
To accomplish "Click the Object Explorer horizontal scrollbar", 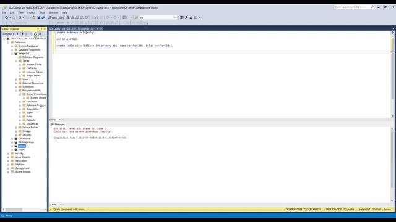I will point(24,210).
